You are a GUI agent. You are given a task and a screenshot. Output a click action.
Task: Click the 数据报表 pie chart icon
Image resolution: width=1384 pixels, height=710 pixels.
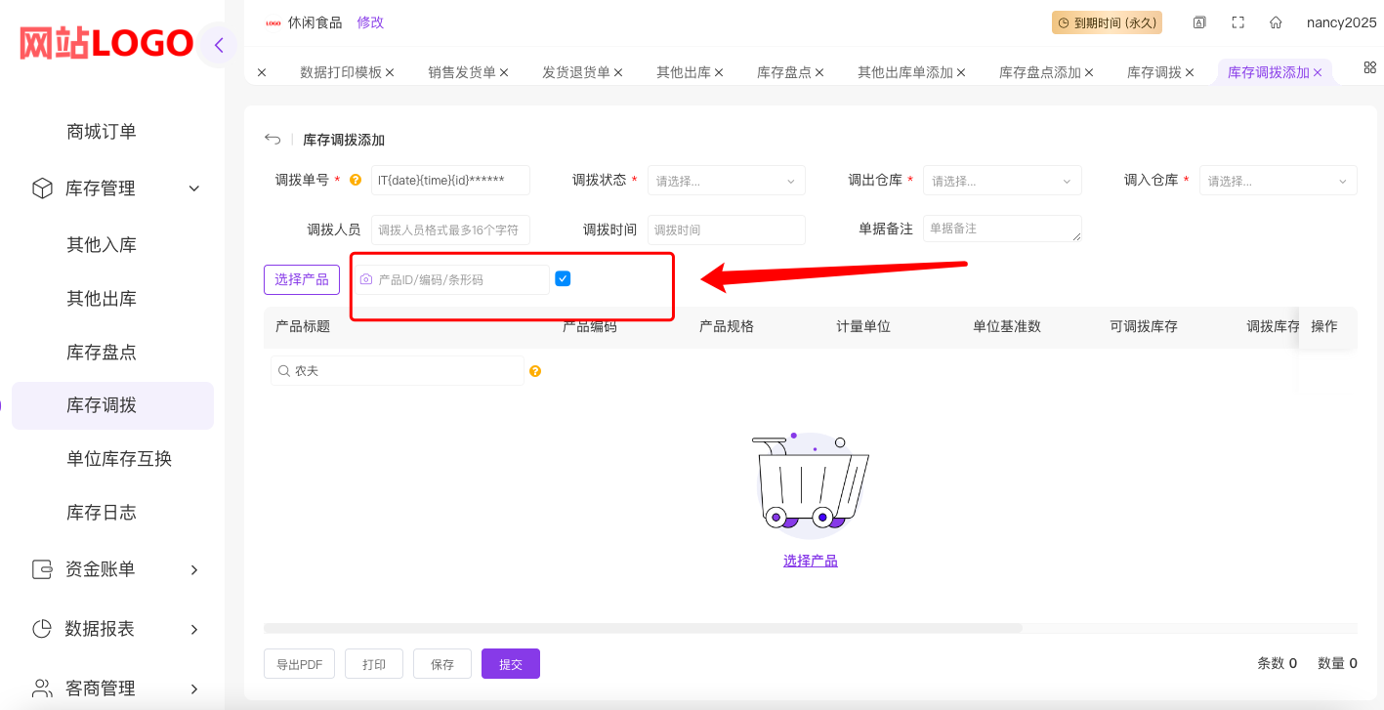[x=42, y=629]
